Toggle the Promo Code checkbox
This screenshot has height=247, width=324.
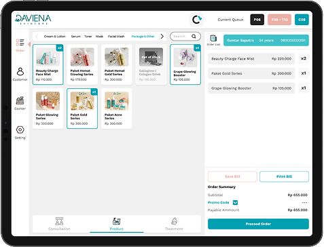(x=235, y=202)
